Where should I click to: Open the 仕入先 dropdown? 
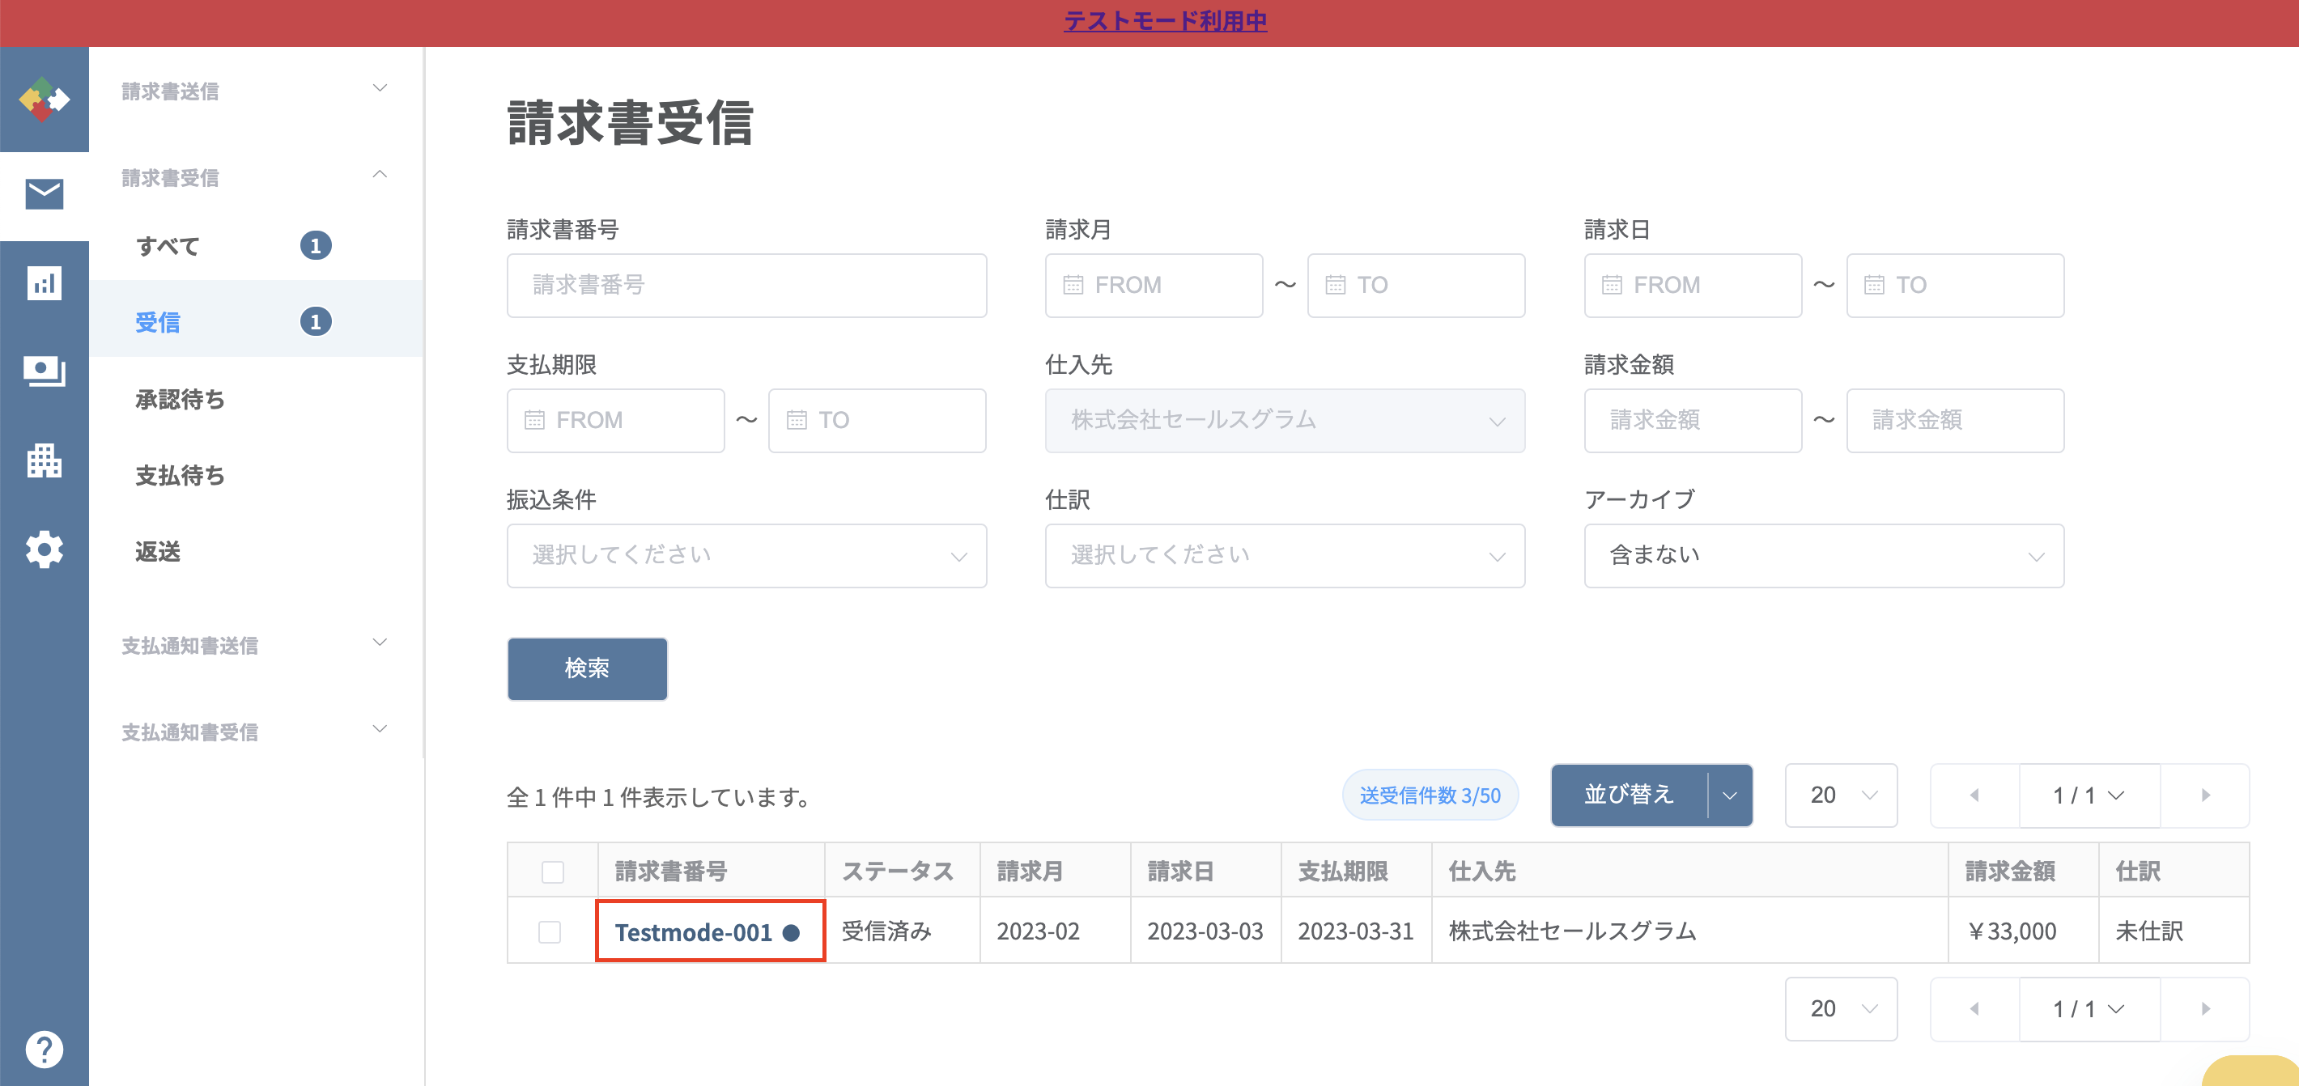[1284, 420]
